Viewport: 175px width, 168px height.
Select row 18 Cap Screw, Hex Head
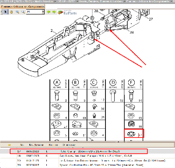[87, 156]
